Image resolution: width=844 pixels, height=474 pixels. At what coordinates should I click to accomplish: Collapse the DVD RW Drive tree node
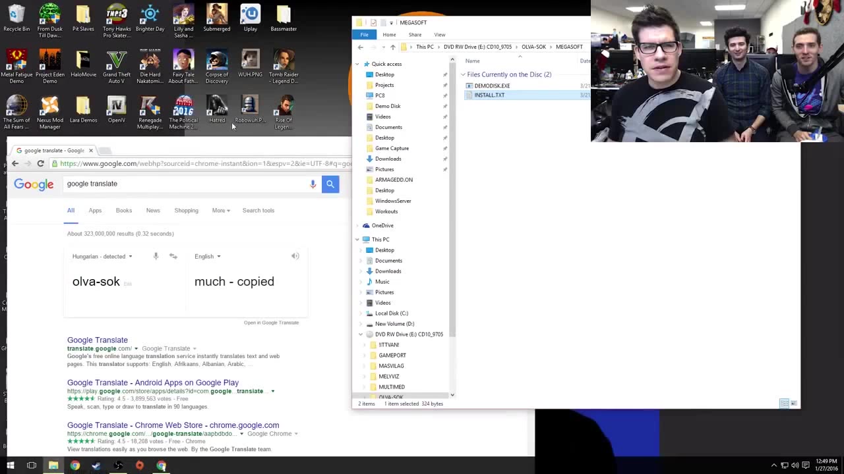pyautogui.click(x=361, y=334)
